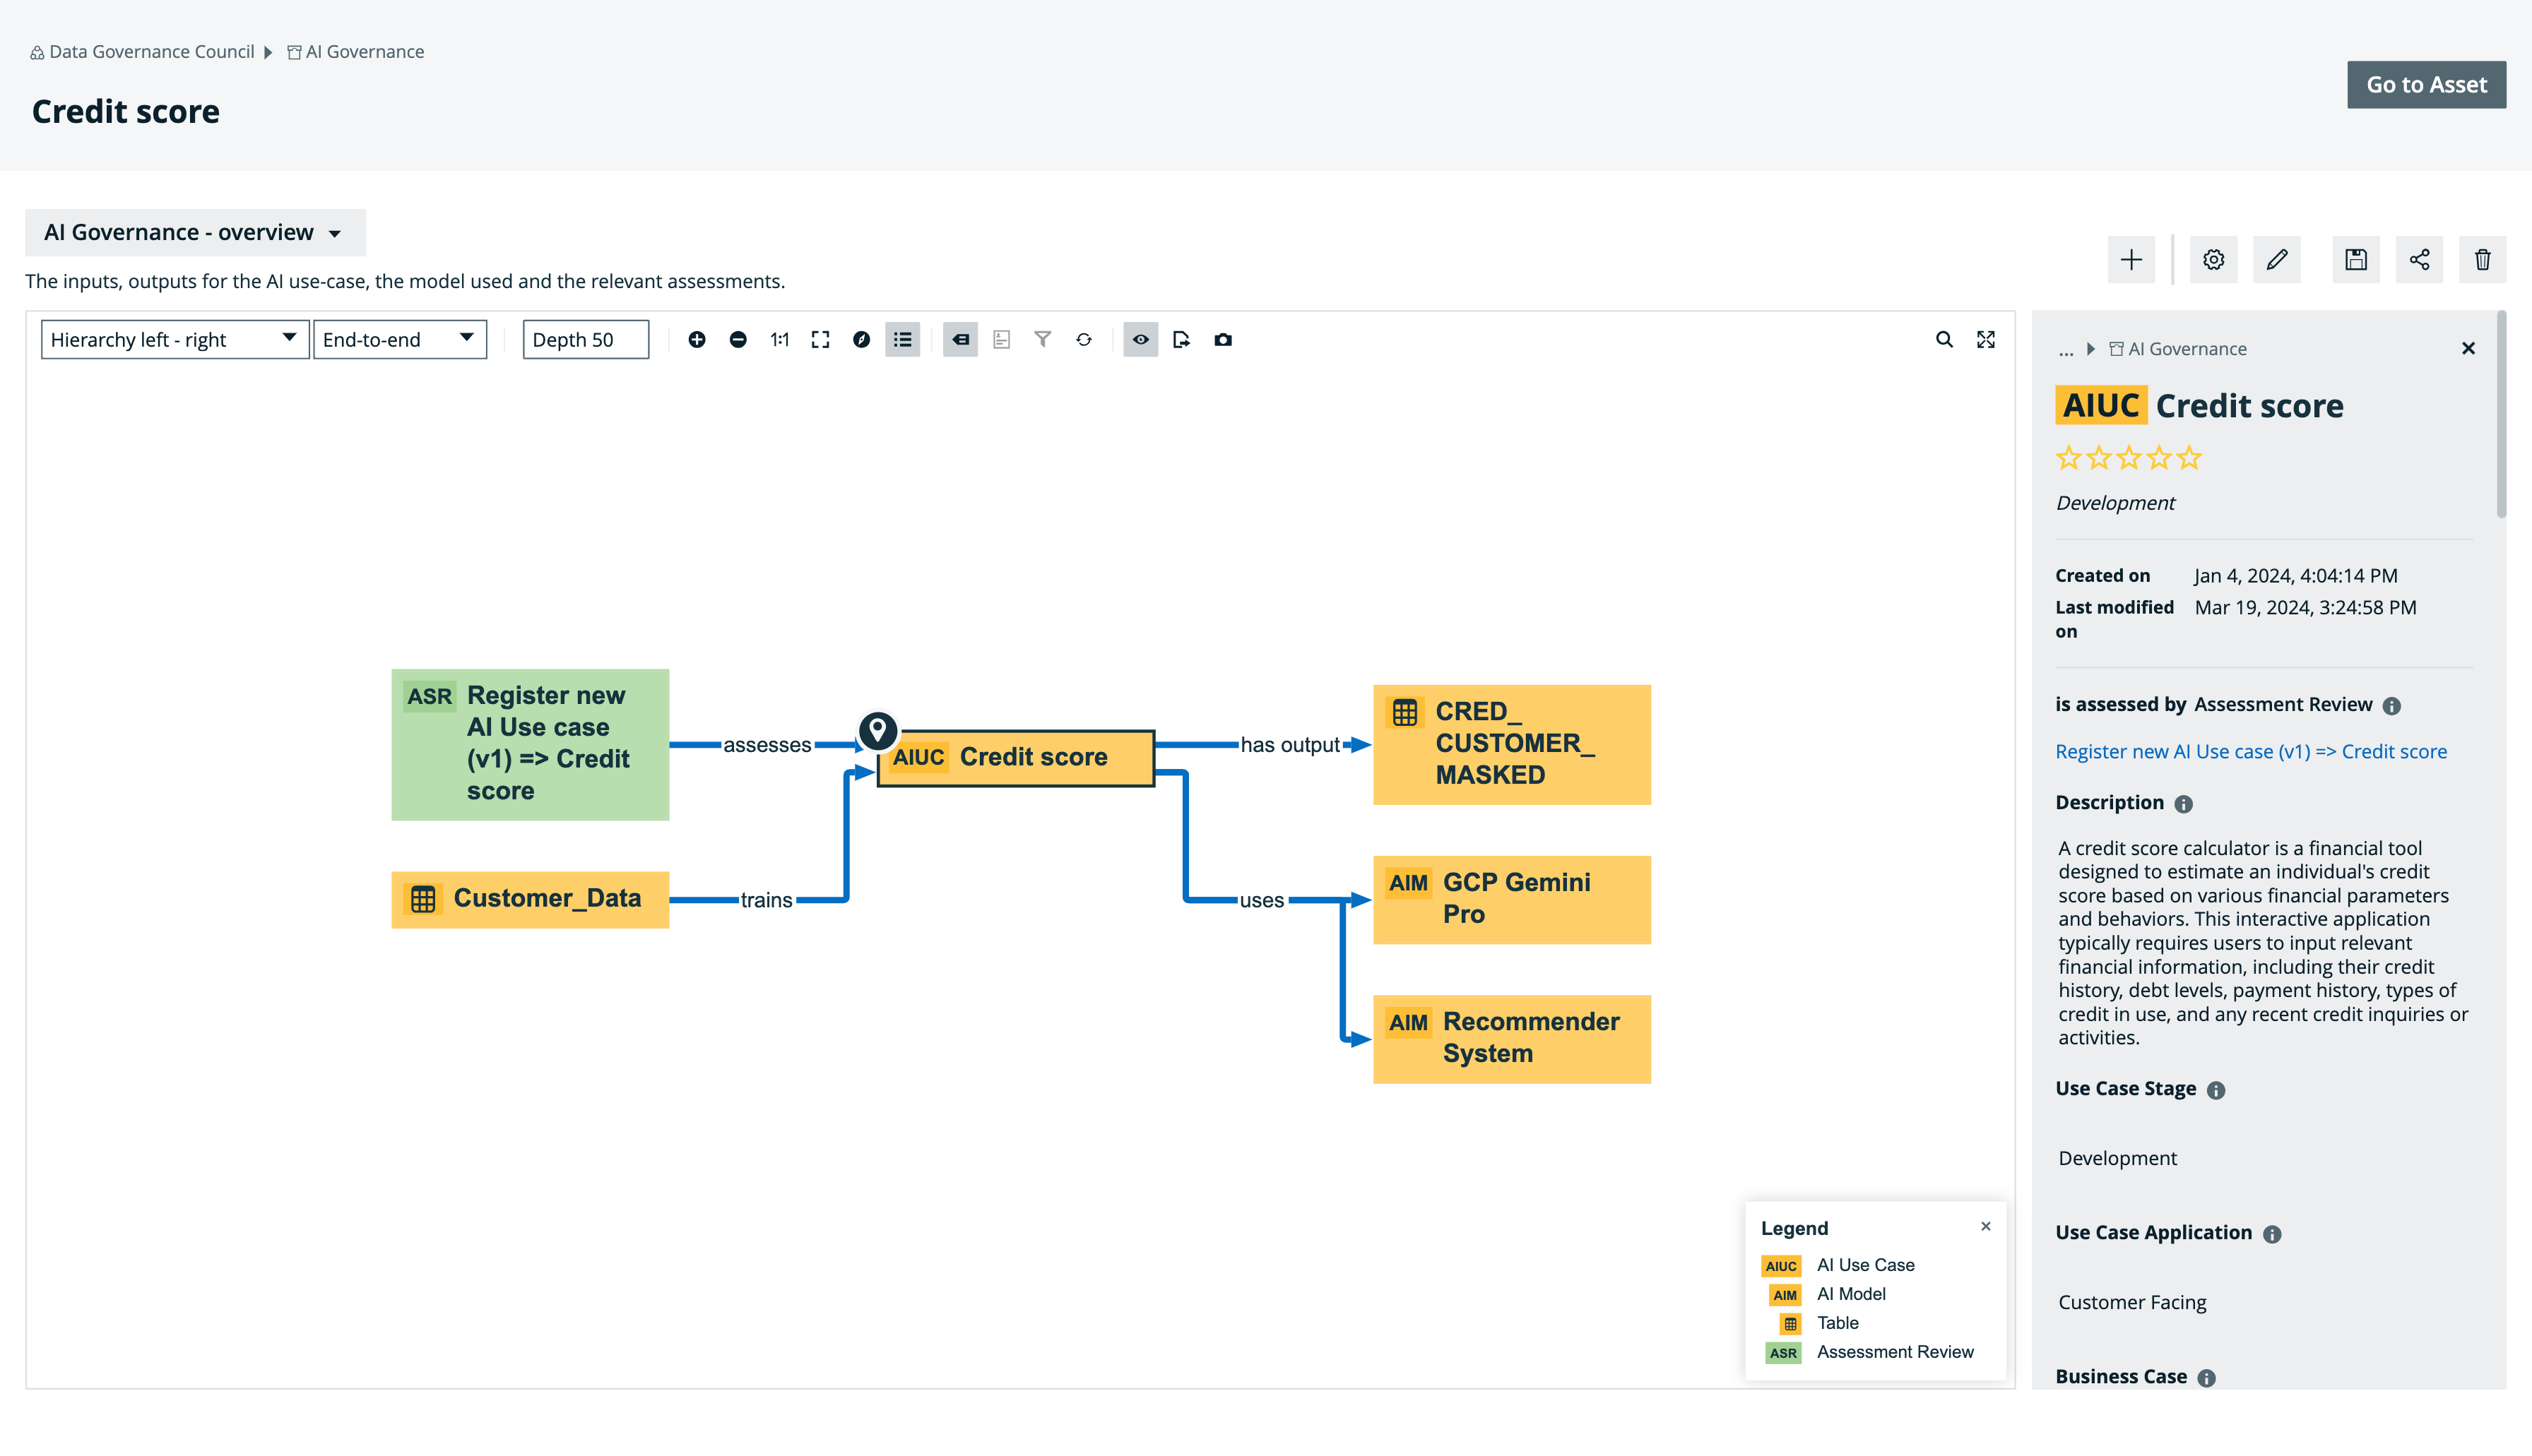Open the End-to-end dropdown
Viewport: 2532px width, 1456px height.
click(x=399, y=340)
